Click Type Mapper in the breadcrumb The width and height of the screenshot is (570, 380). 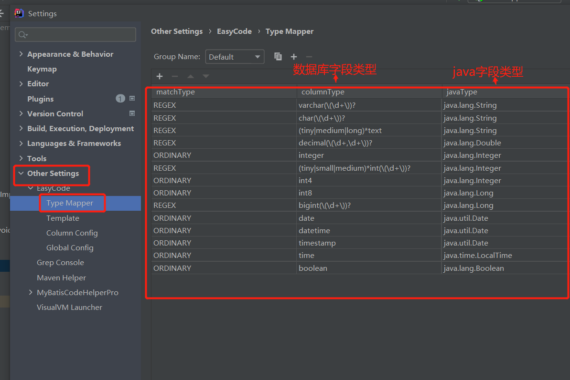pyautogui.click(x=290, y=31)
